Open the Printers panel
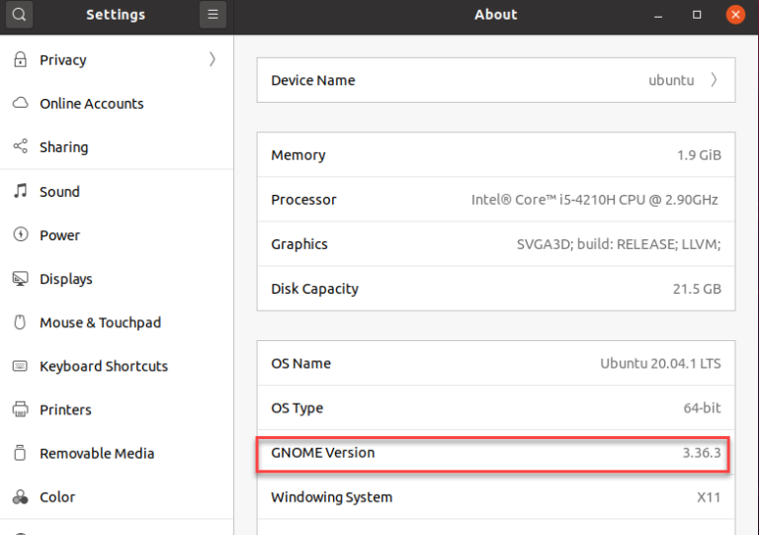This screenshot has width=759, height=535. click(x=117, y=409)
